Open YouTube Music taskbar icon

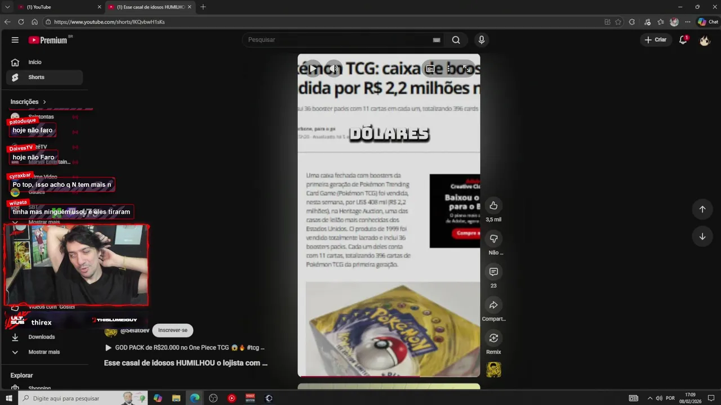pos(232,398)
